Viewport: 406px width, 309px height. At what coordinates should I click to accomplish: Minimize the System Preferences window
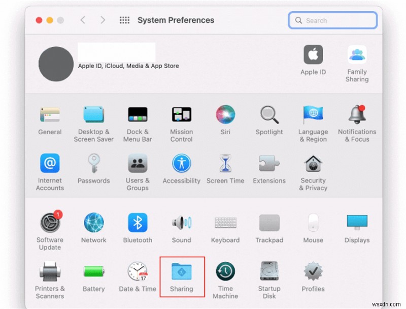click(50, 20)
